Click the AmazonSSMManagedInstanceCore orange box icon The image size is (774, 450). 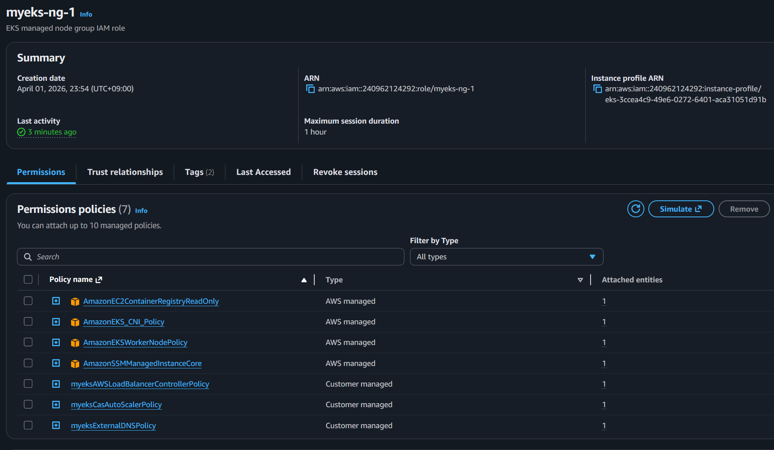(x=75, y=364)
